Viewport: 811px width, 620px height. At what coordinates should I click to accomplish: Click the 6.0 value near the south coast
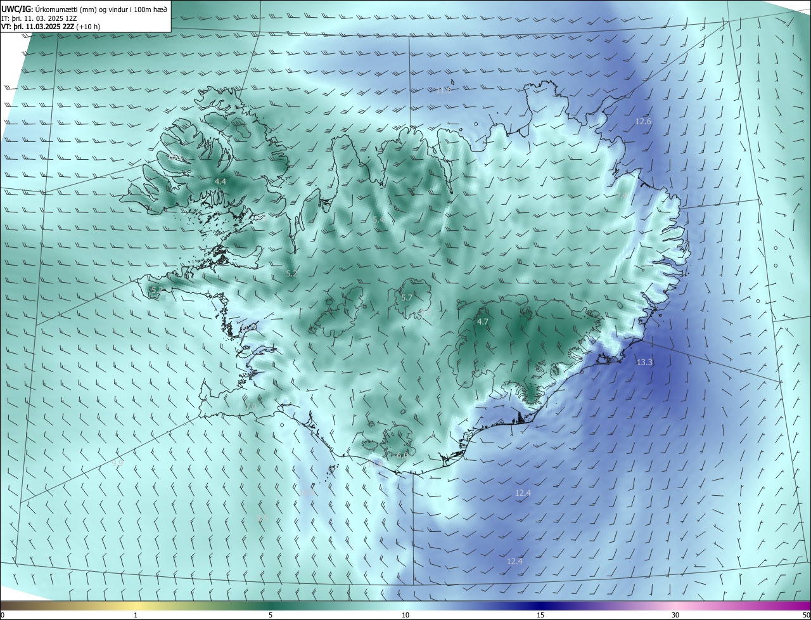tap(402, 455)
